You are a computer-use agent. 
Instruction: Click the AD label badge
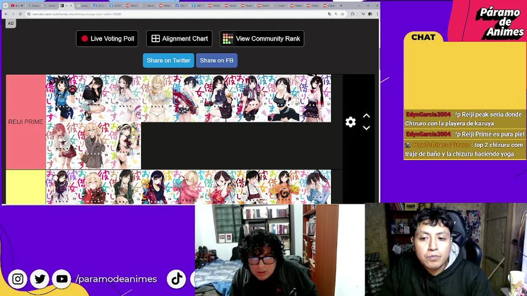tap(11, 23)
